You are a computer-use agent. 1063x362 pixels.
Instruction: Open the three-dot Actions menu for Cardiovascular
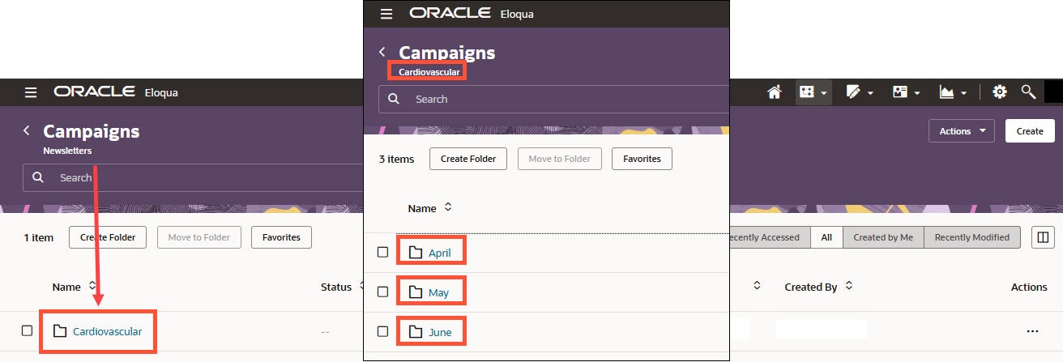(1031, 331)
